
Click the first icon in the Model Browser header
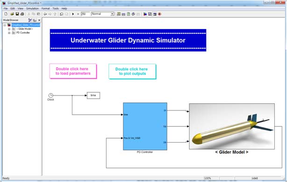(30, 20)
